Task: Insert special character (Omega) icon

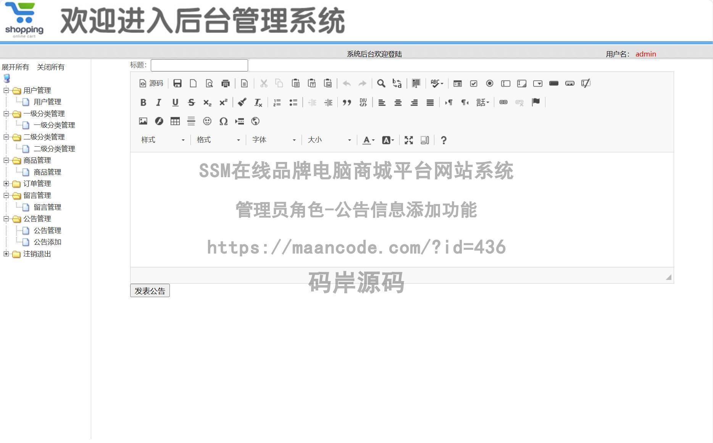Action: point(223,121)
